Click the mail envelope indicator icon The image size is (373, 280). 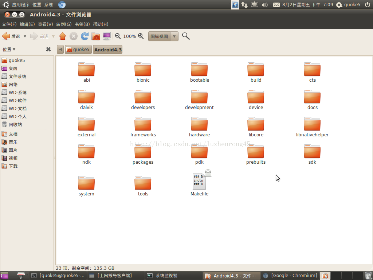[276, 4]
